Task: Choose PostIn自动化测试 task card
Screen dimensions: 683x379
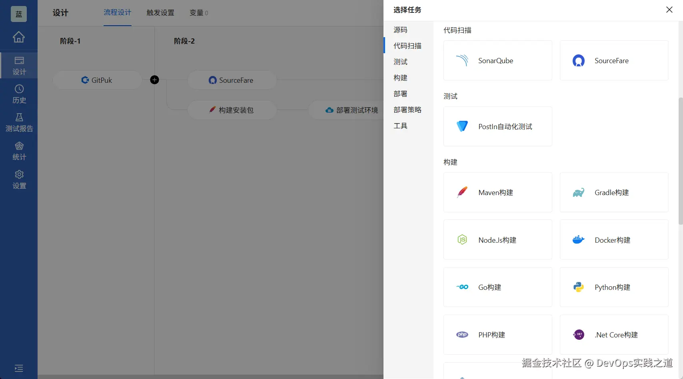Action: (498, 126)
